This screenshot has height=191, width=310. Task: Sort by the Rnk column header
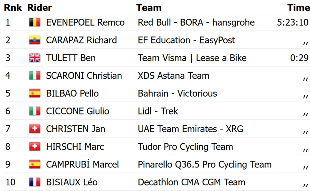(13, 8)
